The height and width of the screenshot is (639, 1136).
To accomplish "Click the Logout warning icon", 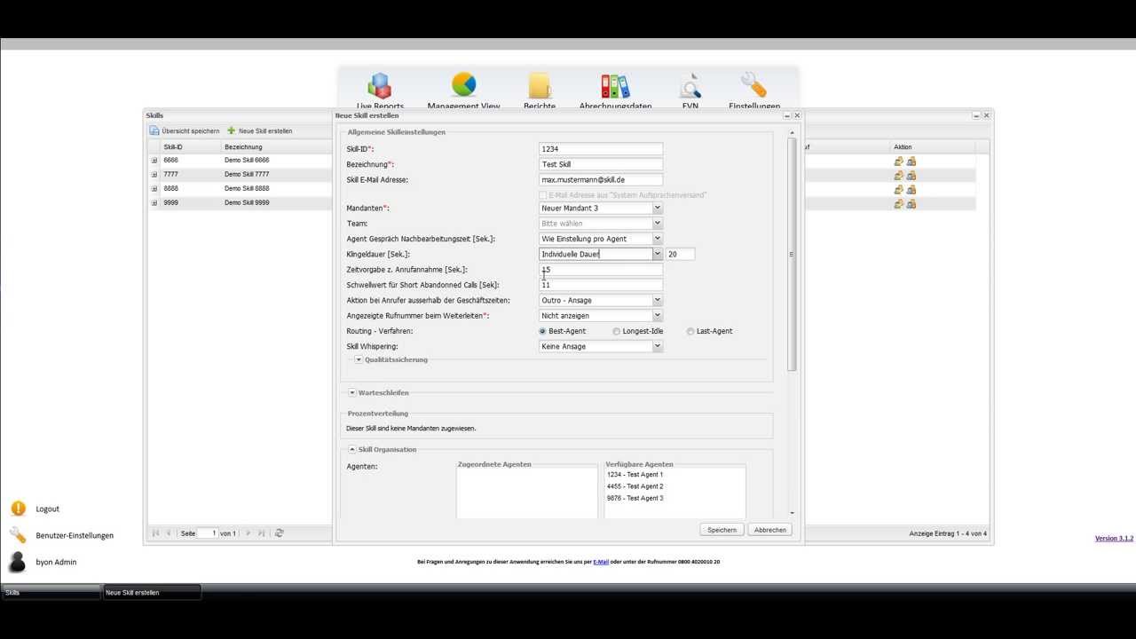I will pyautogui.click(x=18, y=509).
